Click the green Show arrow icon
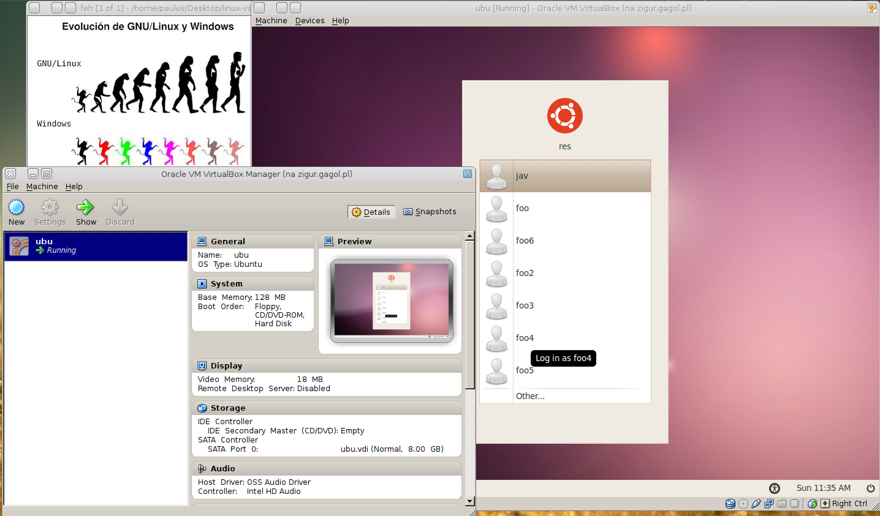The width and height of the screenshot is (880, 516). pyautogui.click(x=86, y=208)
